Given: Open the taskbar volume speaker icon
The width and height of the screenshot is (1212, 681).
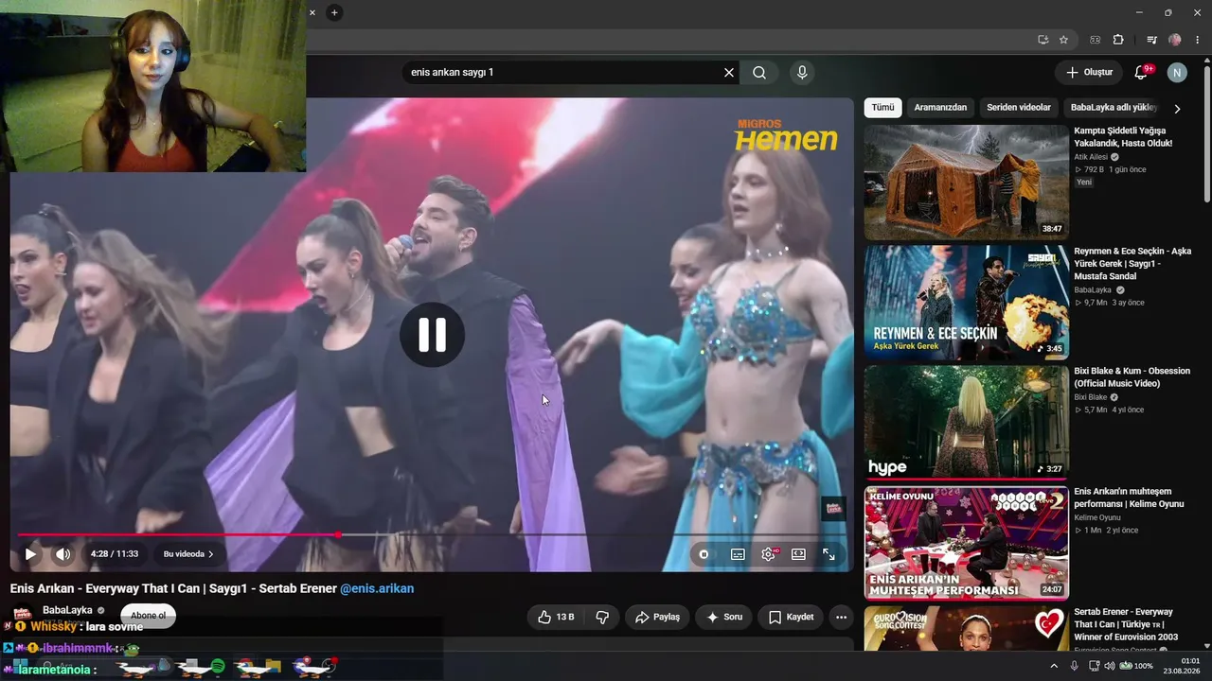Looking at the screenshot, I should pyautogui.click(x=1110, y=666).
